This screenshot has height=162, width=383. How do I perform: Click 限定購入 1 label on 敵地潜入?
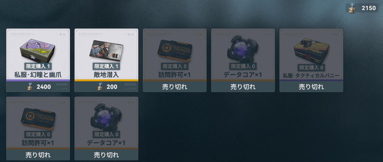[106, 66]
